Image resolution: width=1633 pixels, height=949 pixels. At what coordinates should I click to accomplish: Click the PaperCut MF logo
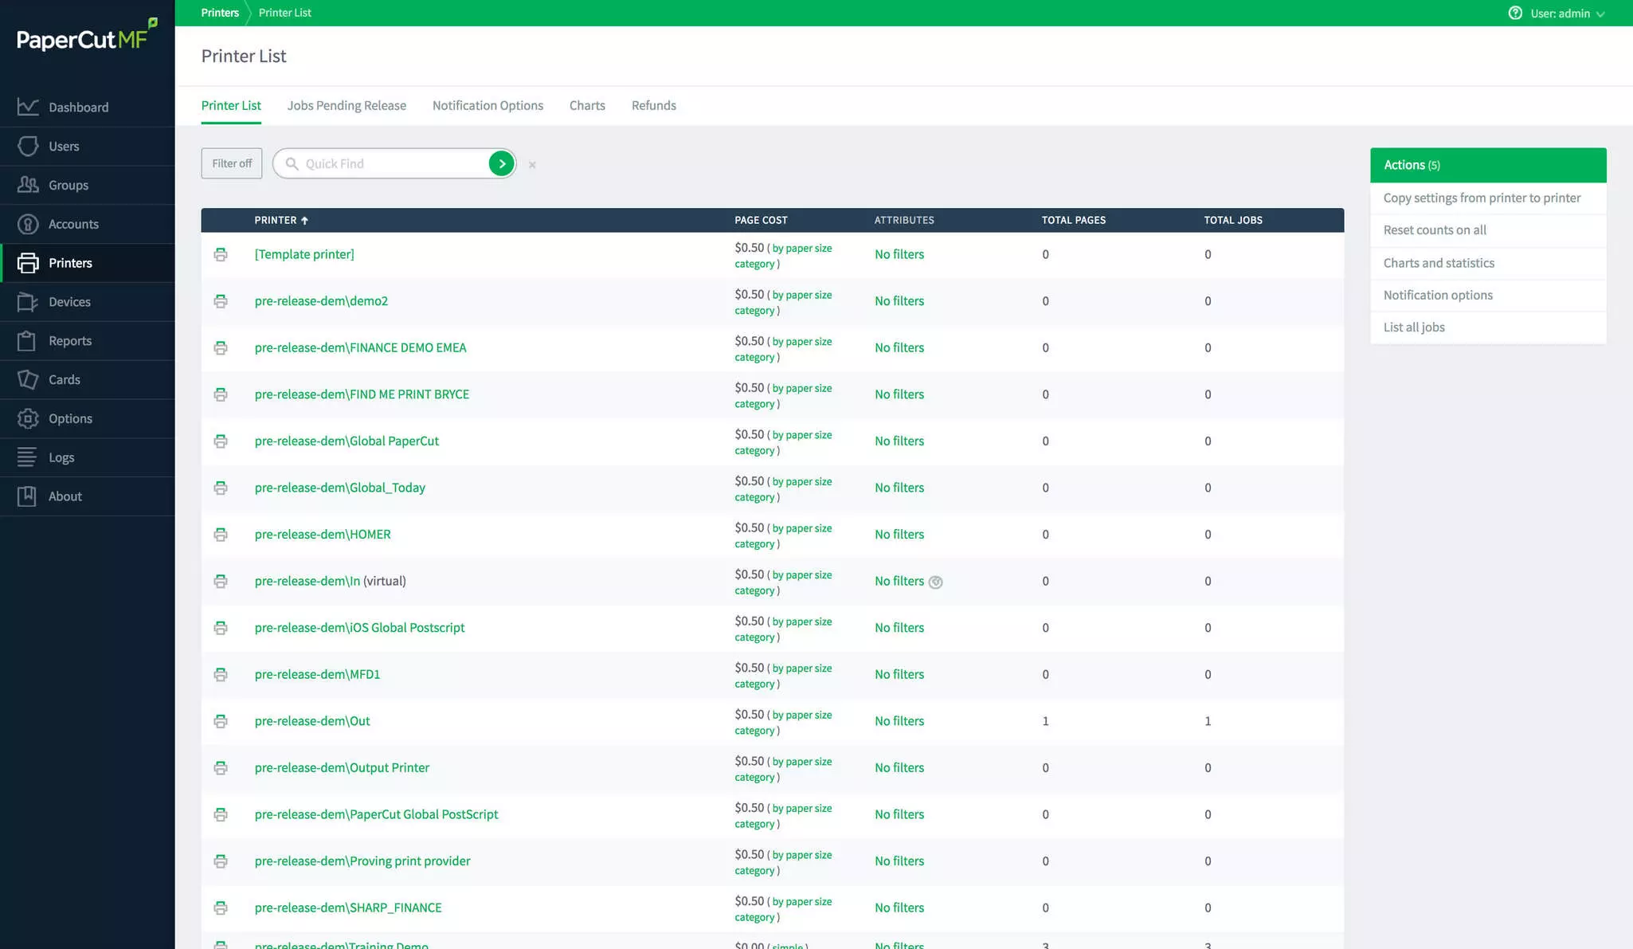point(87,36)
